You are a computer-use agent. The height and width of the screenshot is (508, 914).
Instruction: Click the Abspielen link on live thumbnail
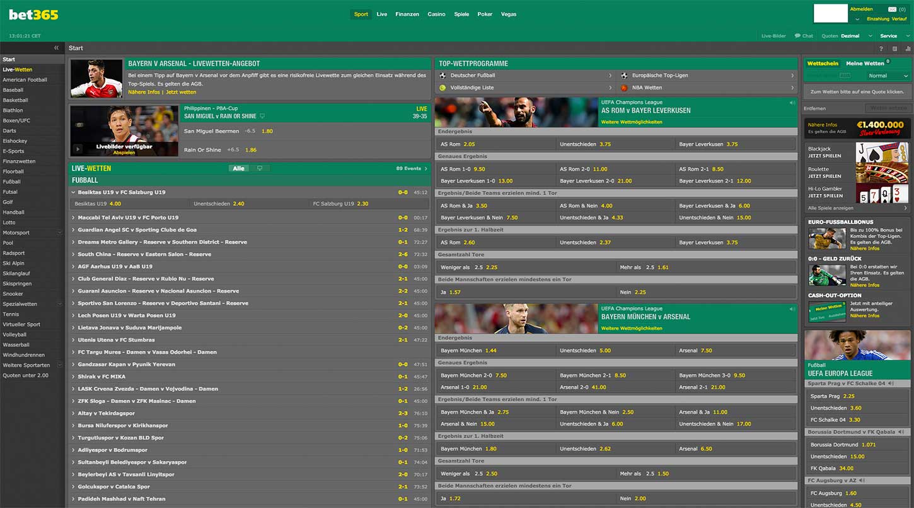[124, 152]
